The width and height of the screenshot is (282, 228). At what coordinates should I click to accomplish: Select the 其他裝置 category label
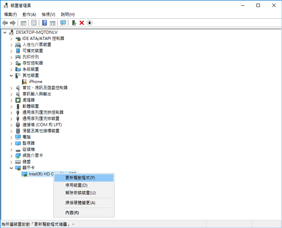pos(31,76)
